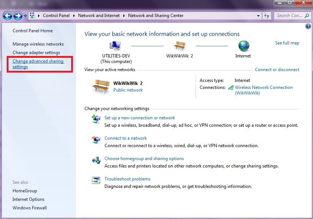Click the homegroup sharing options icon

(96, 160)
